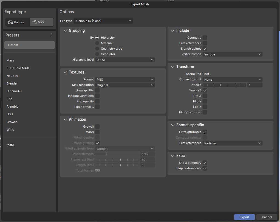Click the Export button
Screen dimensions: 280x222
244,217
